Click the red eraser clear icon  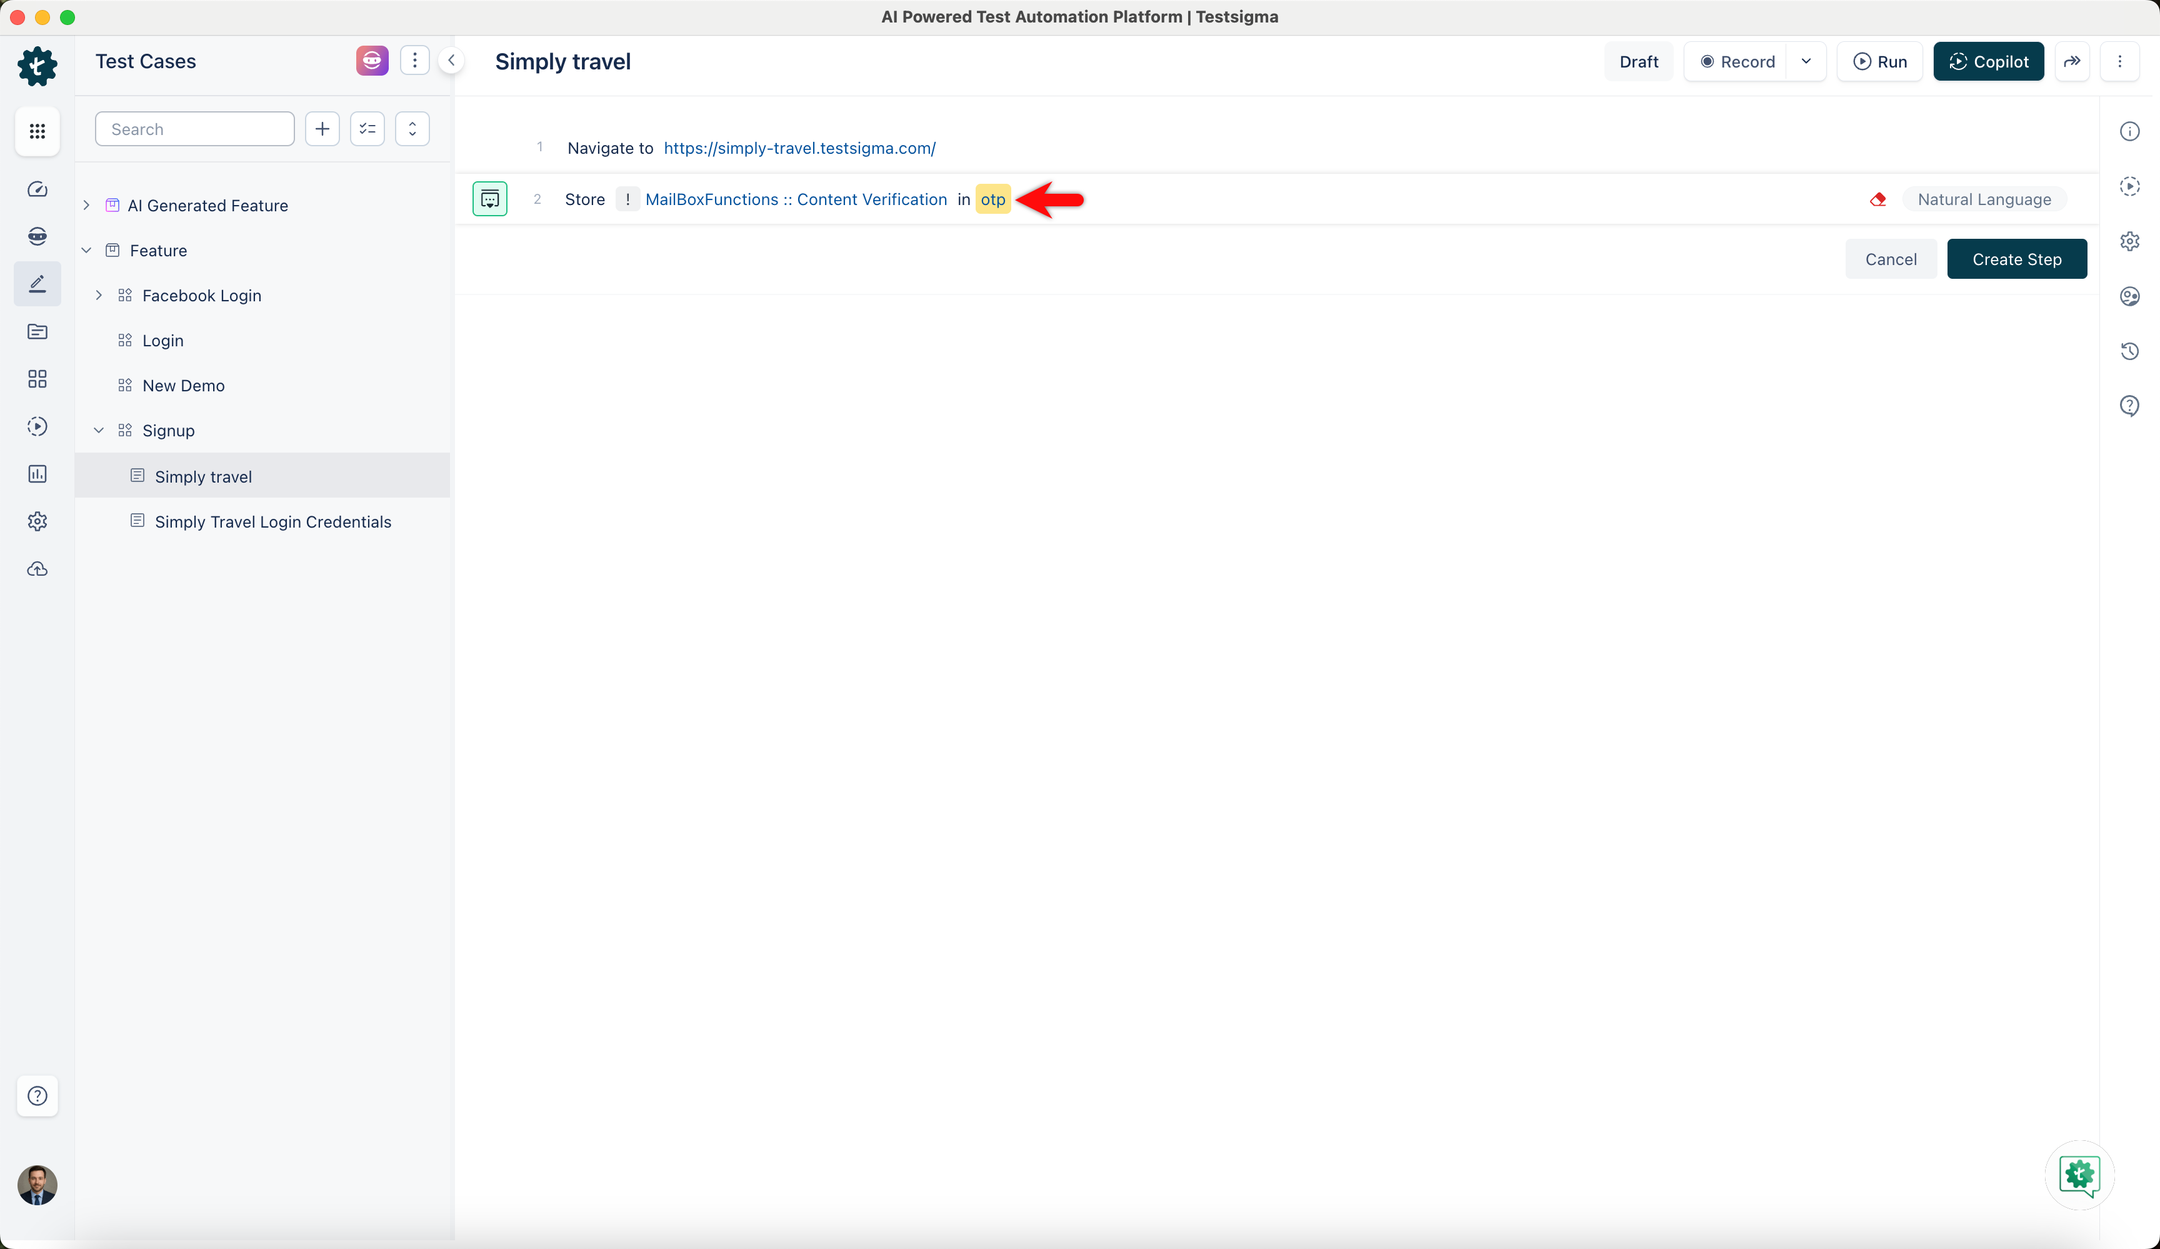[x=1878, y=199]
